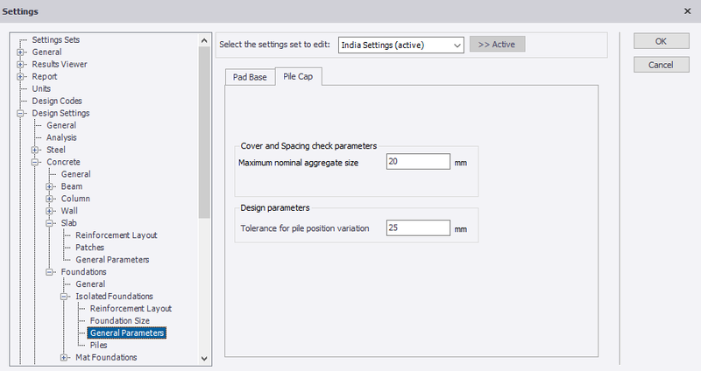Screen dimensions: 701x371
Task: Expand the Mat Foundations node
Action: [x=64, y=358]
